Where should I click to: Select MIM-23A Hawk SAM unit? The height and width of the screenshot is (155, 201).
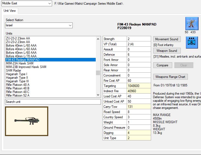51,63
